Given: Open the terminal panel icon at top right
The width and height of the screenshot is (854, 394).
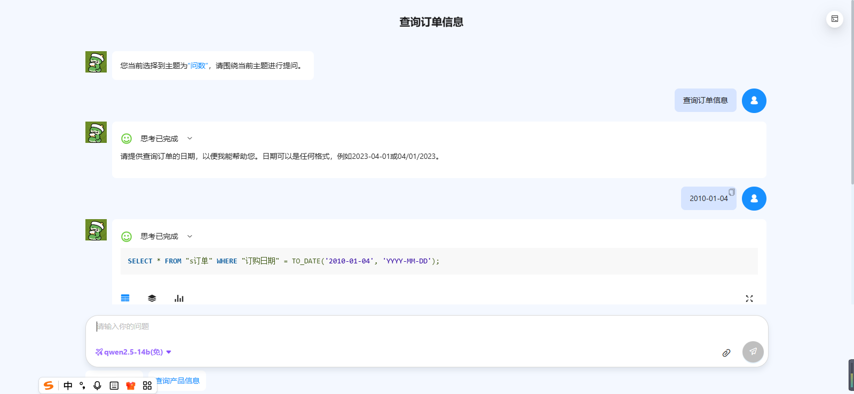Looking at the screenshot, I should [835, 19].
